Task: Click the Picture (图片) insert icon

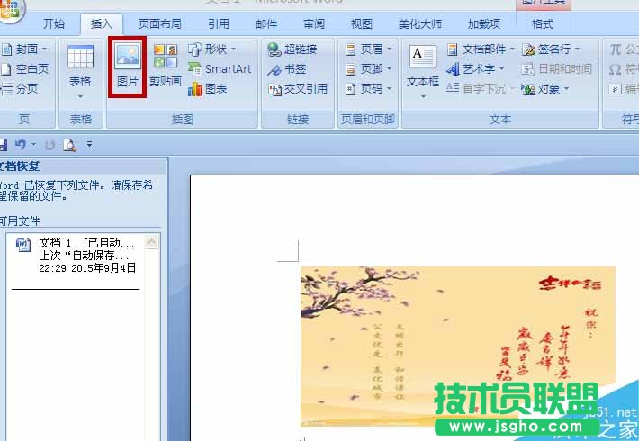Action: pos(128,67)
